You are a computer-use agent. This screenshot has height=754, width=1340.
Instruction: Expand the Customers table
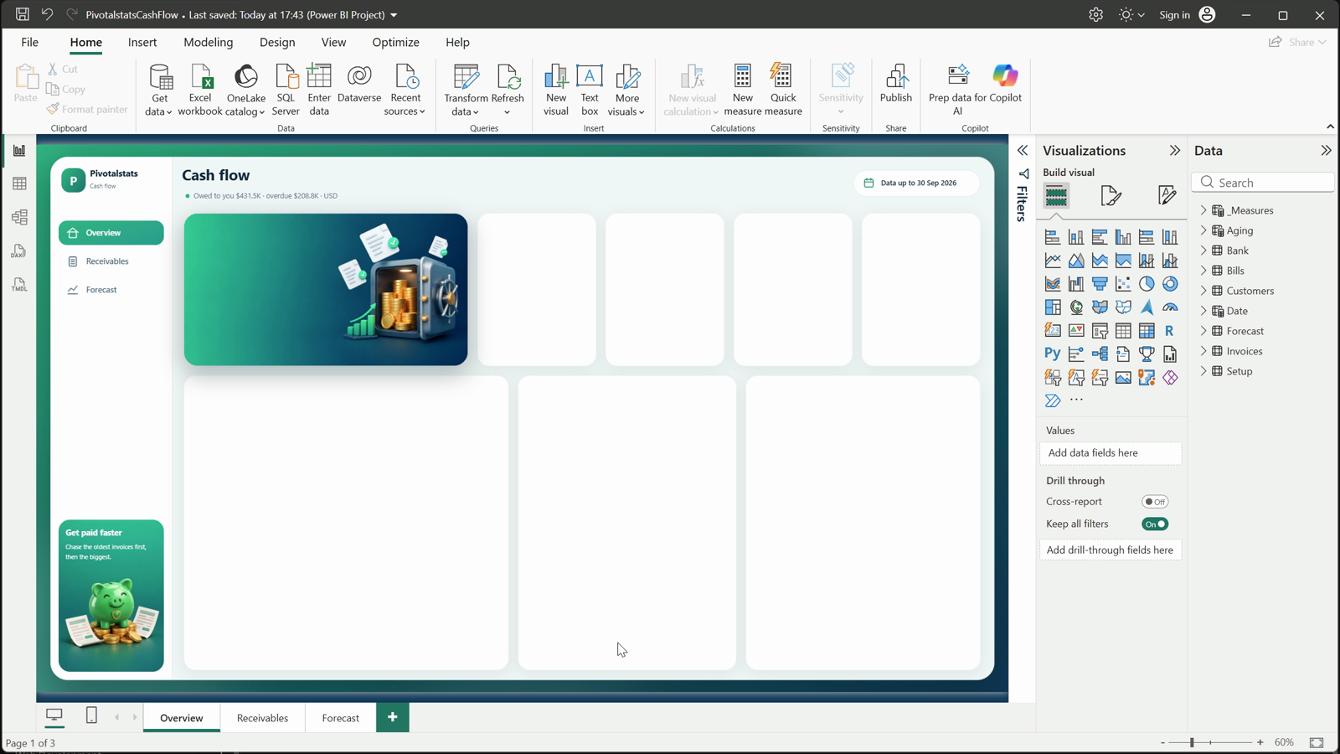1203,291
